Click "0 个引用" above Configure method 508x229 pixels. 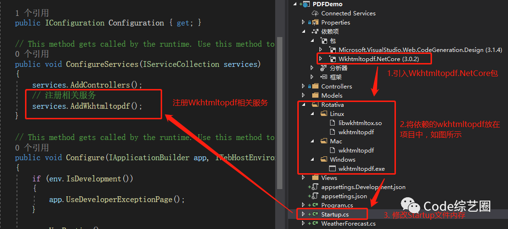pyautogui.click(x=32, y=147)
